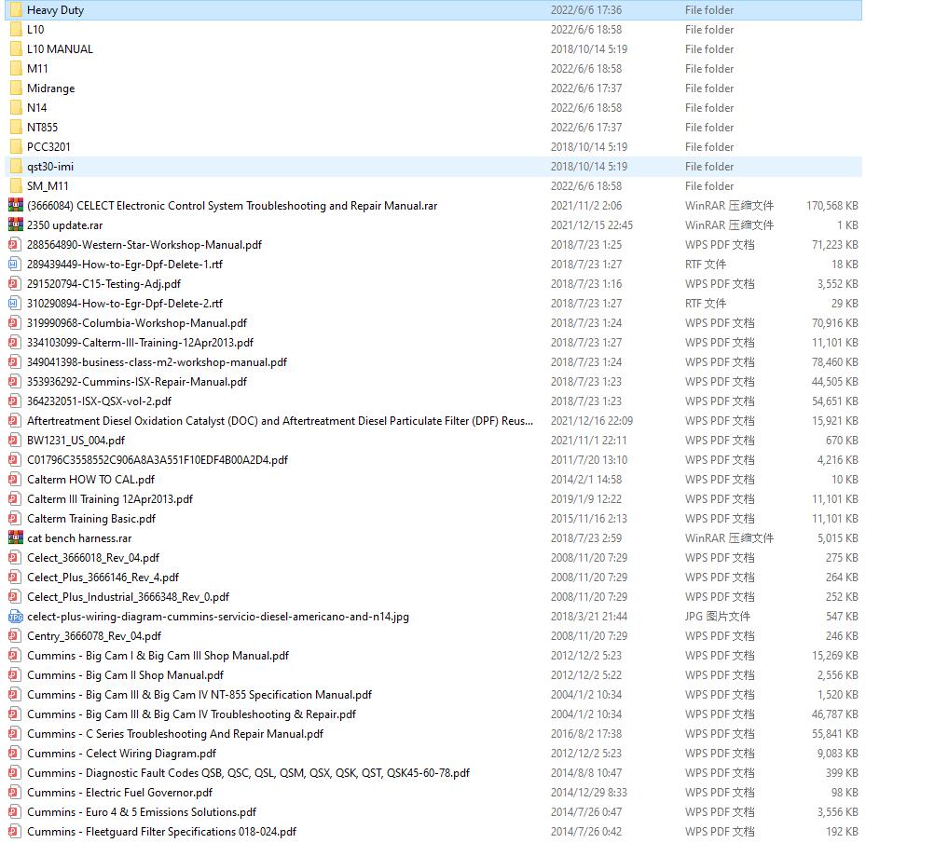The width and height of the screenshot is (948, 843).
Task: Click the date 2021/12/15 22:45
Action: click(591, 225)
